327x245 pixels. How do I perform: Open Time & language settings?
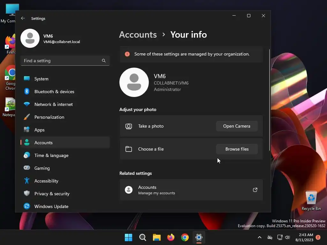point(65,155)
